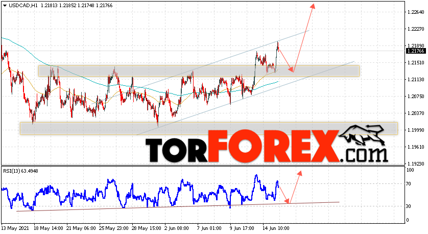
Task: Select the RSI(13) 63.4948 indicator label
Action: pos(21,171)
